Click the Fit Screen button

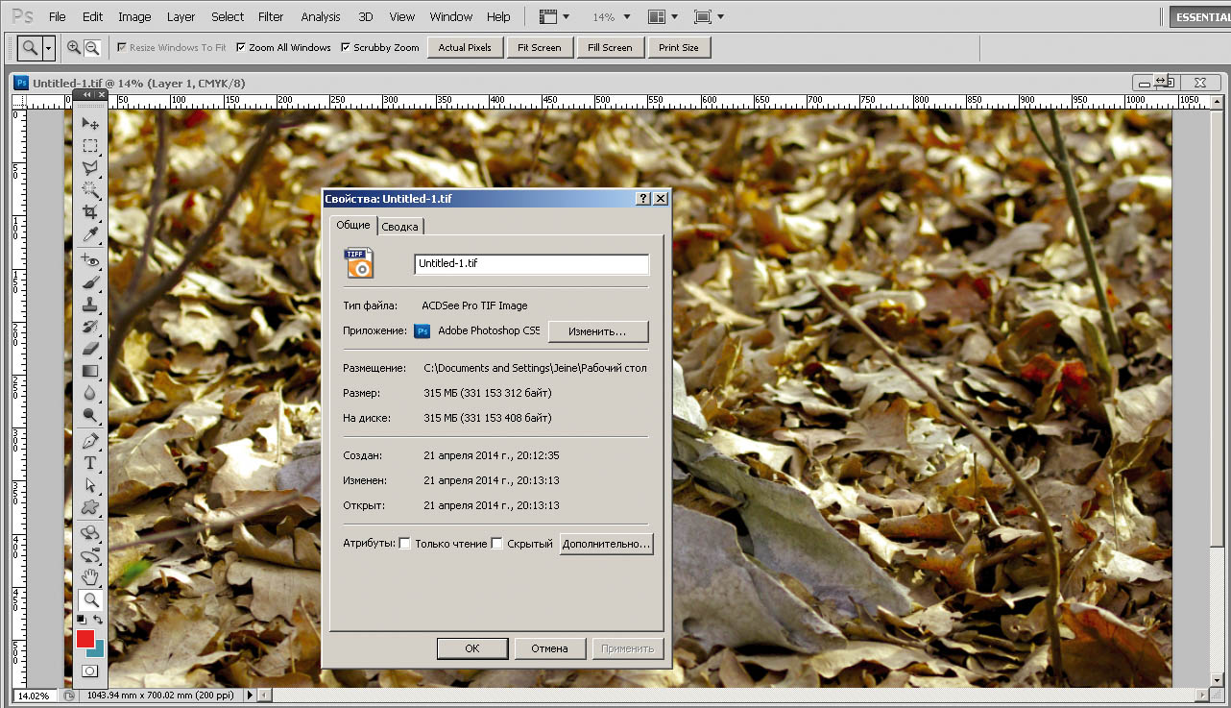(x=539, y=47)
